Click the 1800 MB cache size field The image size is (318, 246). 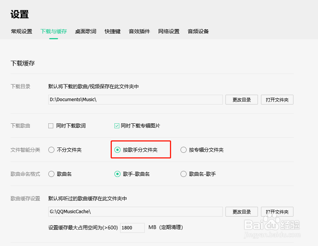pyautogui.click(x=132, y=228)
